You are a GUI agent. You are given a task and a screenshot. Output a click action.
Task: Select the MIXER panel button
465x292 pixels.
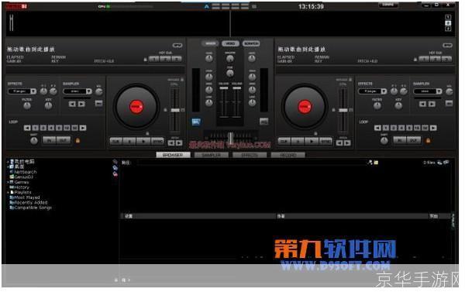[x=210, y=43]
